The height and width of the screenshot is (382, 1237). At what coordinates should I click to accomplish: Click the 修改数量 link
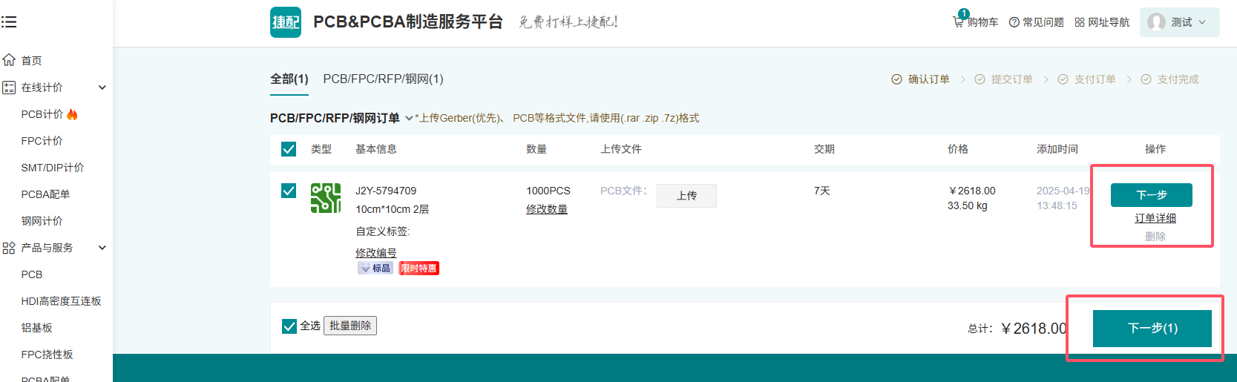coord(546,209)
